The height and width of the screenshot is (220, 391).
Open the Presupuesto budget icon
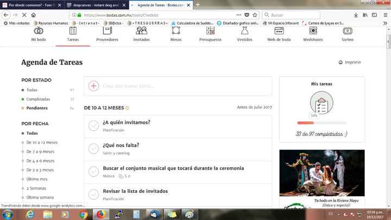point(210,32)
